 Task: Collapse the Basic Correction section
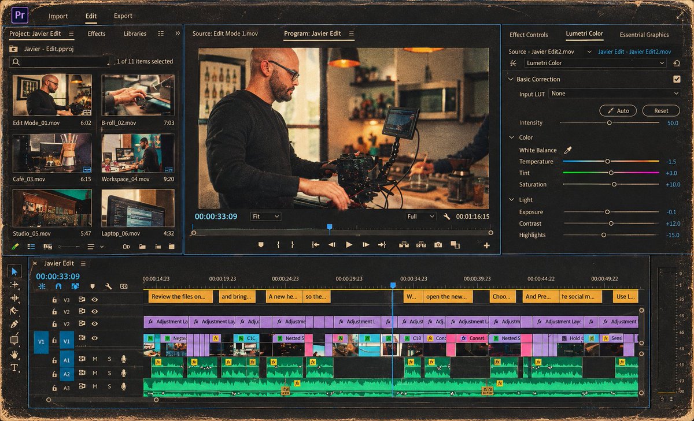[511, 79]
